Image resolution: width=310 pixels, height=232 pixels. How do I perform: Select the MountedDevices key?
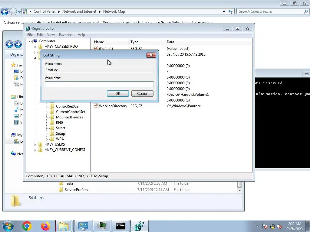tap(69, 117)
